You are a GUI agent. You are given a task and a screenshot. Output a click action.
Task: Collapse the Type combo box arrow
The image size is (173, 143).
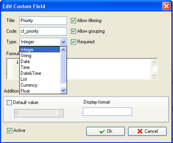(63, 42)
